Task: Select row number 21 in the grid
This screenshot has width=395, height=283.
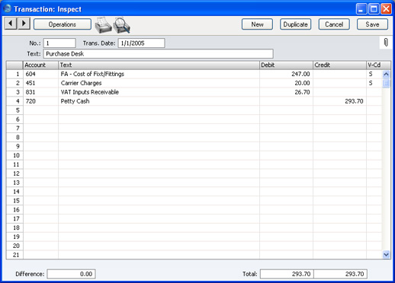Action: [x=14, y=255]
